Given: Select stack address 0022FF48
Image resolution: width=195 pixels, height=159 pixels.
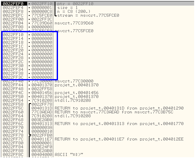Looking at the screenshot, I should click(13, 89).
